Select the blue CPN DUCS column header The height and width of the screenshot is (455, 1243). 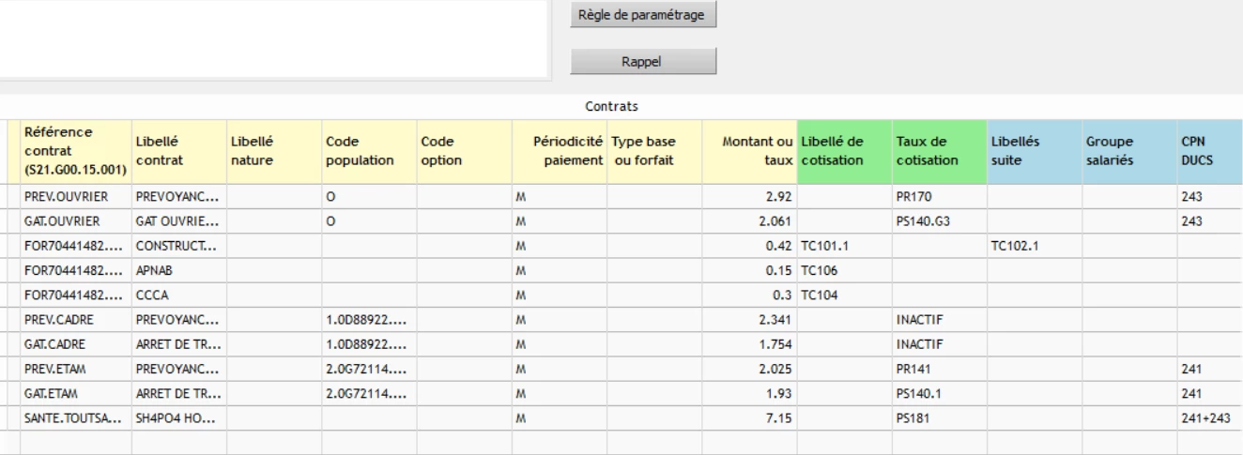[1209, 151]
